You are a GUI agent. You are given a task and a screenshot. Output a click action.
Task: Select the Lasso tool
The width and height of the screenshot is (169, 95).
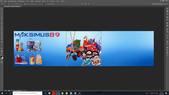click(x=2, y=14)
